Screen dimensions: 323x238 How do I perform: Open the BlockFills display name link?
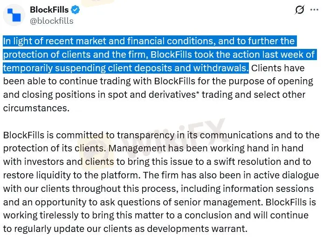tap(49, 9)
